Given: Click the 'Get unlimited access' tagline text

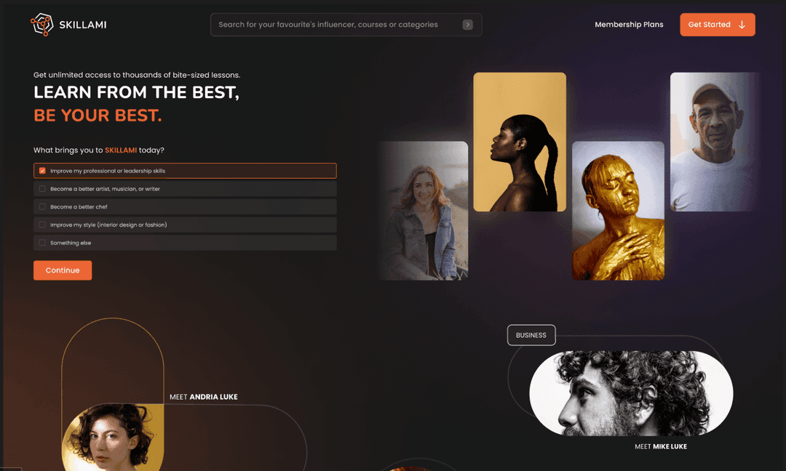Looking at the screenshot, I should coord(137,75).
